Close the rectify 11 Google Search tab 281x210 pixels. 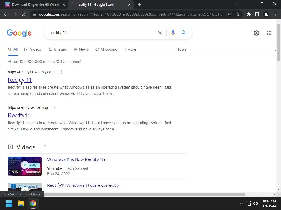(x=129, y=5)
